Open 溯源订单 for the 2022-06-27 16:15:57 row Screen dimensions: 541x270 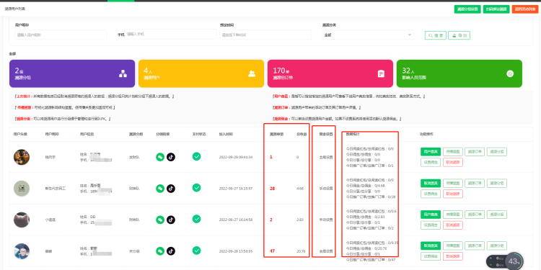[x=475, y=183]
